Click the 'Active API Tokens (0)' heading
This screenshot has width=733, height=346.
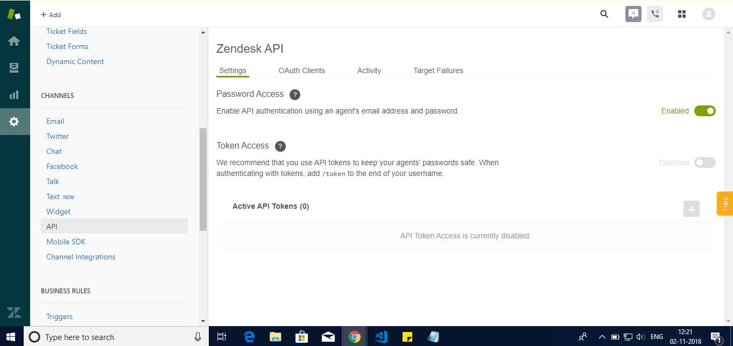click(x=271, y=206)
